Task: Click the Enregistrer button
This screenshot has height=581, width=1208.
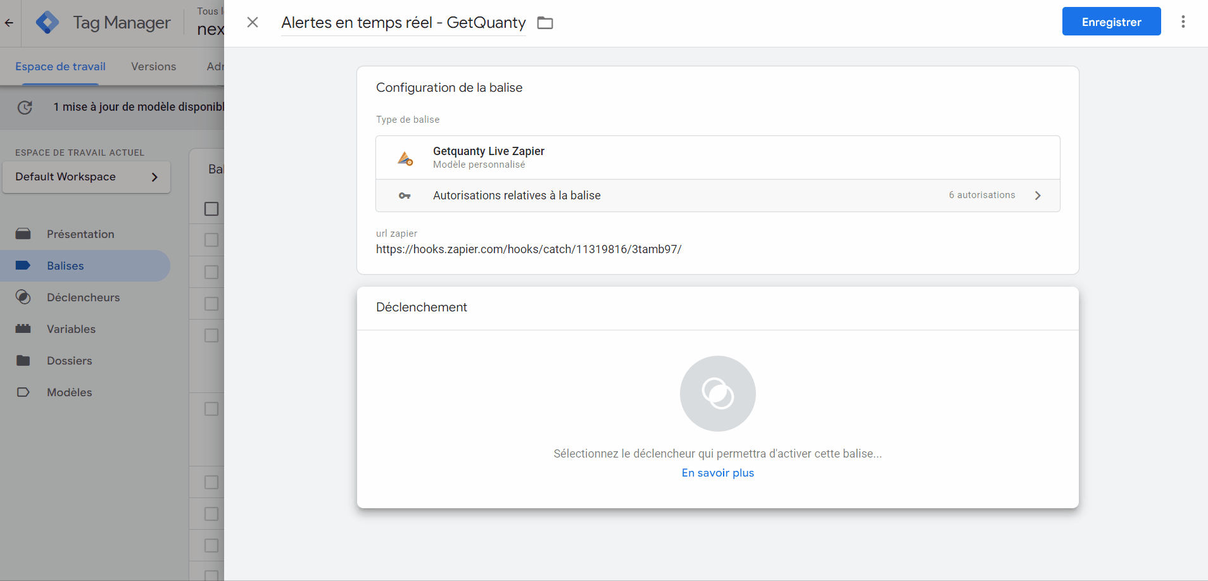Action: point(1111,22)
